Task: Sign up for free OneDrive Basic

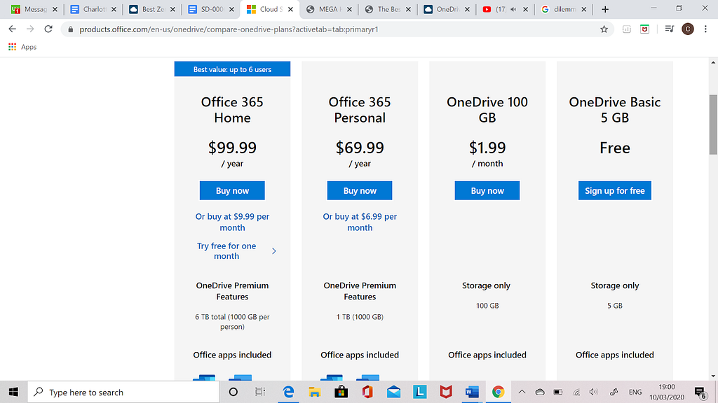Action: (x=614, y=190)
